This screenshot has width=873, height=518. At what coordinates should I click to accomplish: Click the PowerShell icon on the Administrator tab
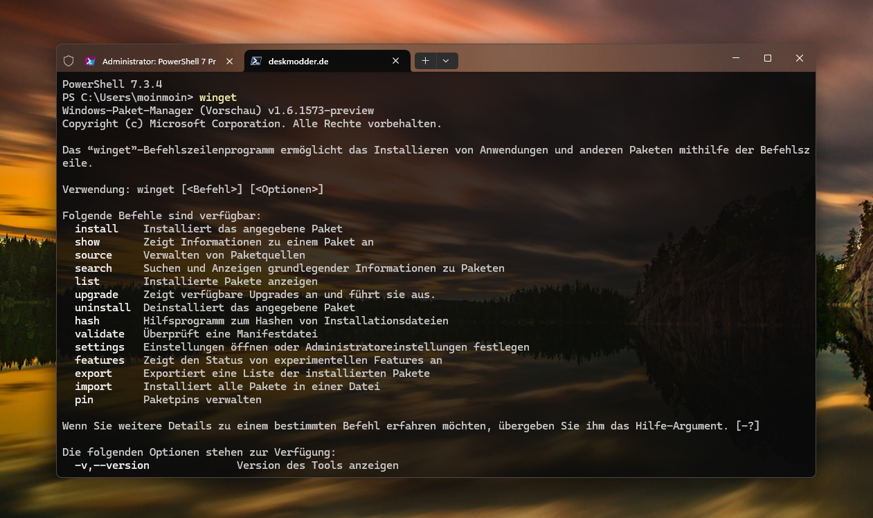pos(90,61)
